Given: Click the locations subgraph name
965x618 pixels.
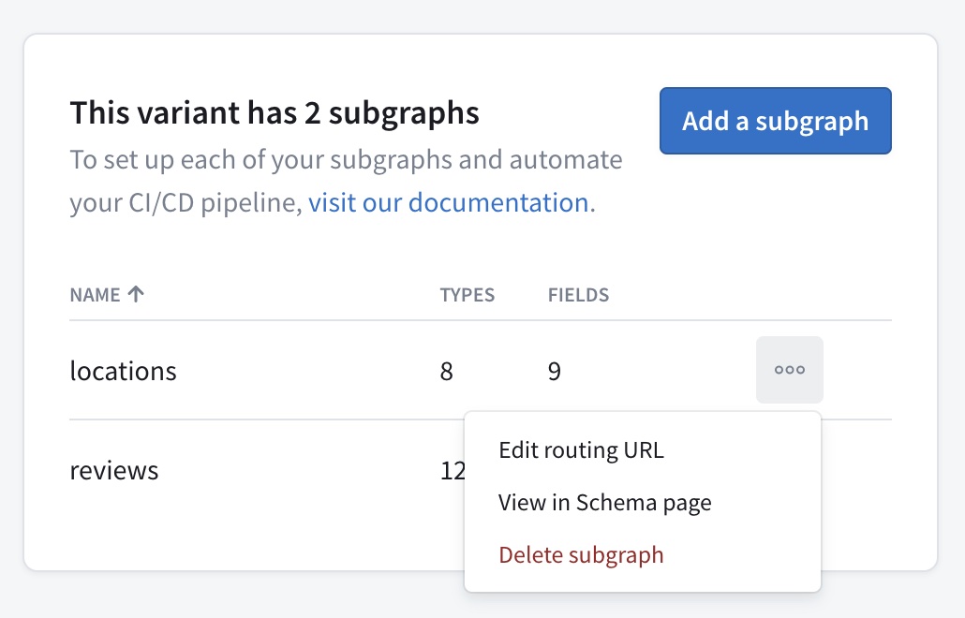Looking at the screenshot, I should pos(123,370).
